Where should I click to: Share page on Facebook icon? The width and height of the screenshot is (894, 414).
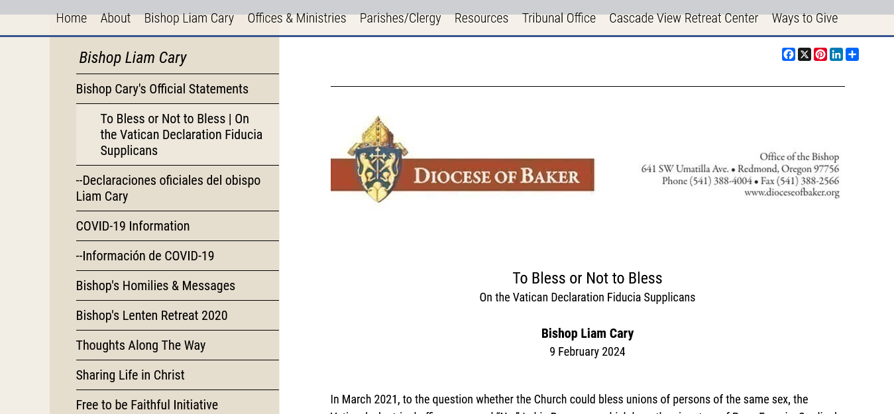click(x=788, y=54)
